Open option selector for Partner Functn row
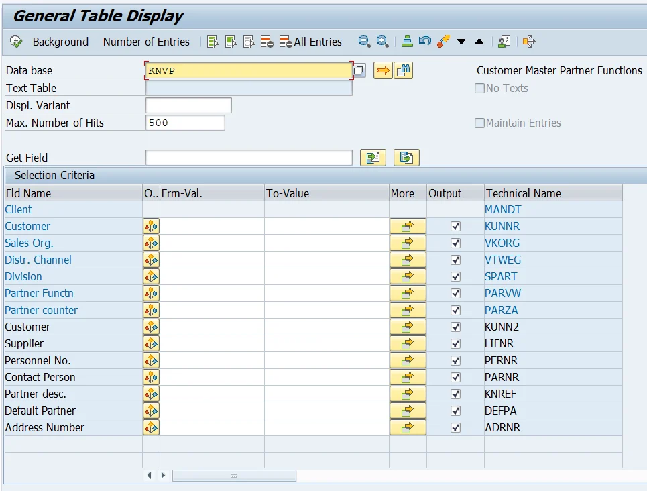647x491 pixels. point(151,293)
